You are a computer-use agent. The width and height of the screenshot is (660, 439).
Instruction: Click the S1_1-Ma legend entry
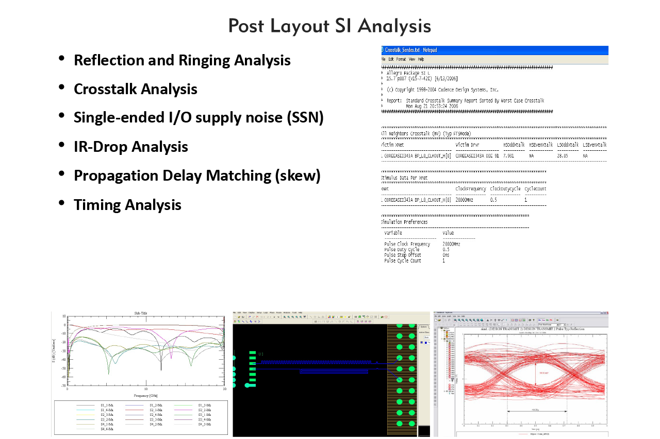pos(107,405)
